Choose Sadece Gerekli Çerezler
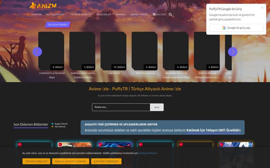Image resolution: width=270 pixels, height=168 pixels. point(70,161)
